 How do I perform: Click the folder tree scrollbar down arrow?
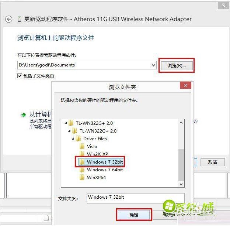click(181, 184)
